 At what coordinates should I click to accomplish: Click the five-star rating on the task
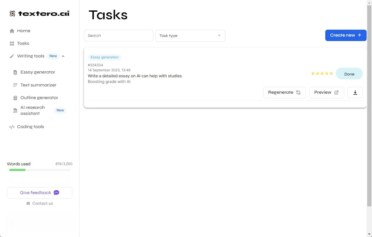point(322,74)
